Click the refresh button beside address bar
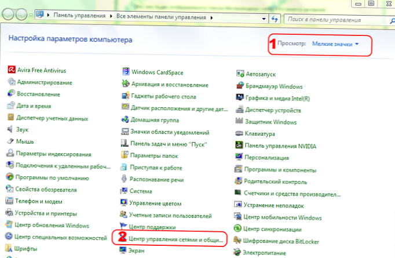Screen dimensions: 395x258 point(275,19)
